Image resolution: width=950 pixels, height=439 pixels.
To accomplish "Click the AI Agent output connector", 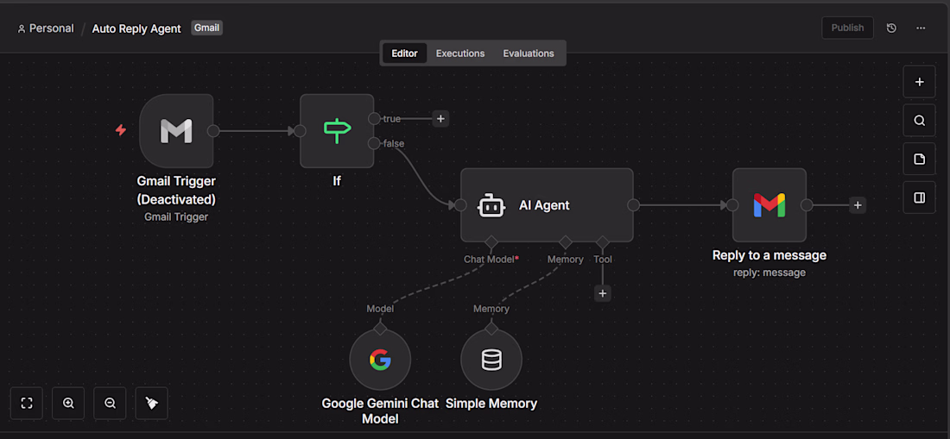I will (x=633, y=205).
